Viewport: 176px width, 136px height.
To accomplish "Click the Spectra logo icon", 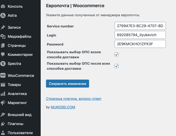I will click(3, 64).
